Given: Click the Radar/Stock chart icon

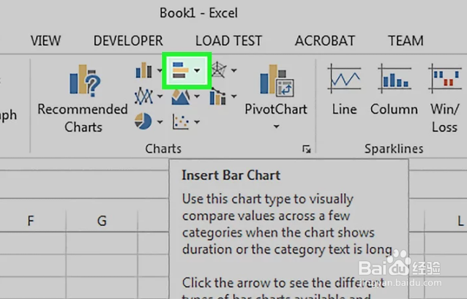Looking at the screenshot, I should [x=219, y=70].
